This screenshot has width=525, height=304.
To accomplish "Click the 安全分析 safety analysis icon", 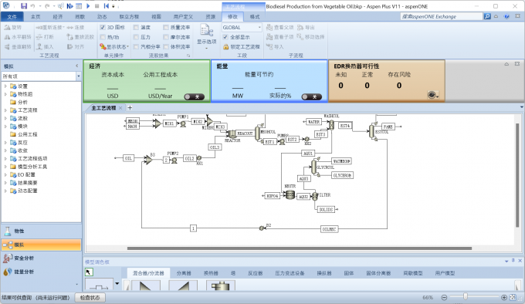I will click(8, 258).
